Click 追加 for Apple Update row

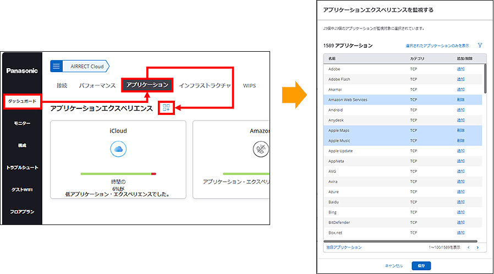pos(460,151)
